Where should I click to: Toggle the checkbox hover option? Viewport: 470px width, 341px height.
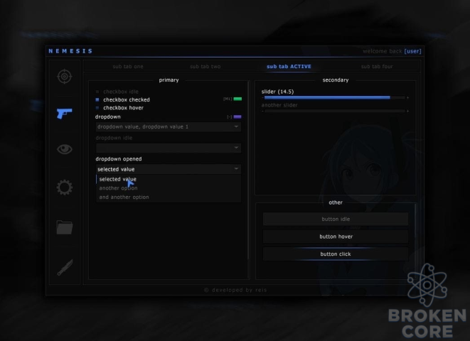(x=97, y=108)
